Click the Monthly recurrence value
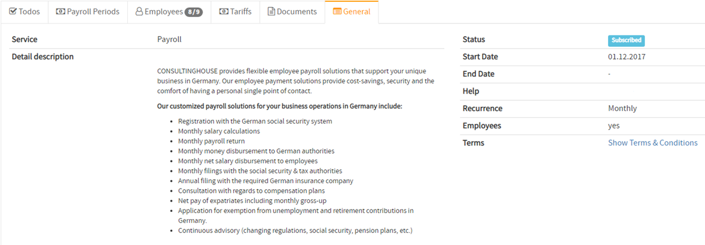The image size is (705, 245). [622, 109]
